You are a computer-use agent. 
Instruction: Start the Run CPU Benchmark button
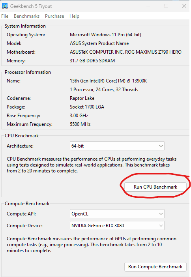155,187
